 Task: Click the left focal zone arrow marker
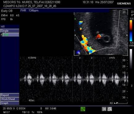point(75,35)
